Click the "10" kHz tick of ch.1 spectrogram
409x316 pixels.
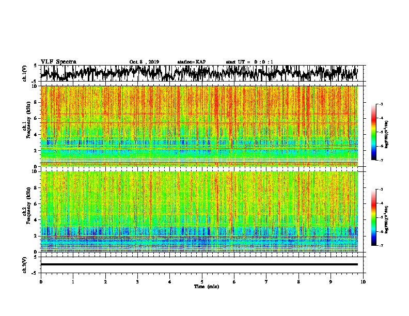tap(35, 86)
